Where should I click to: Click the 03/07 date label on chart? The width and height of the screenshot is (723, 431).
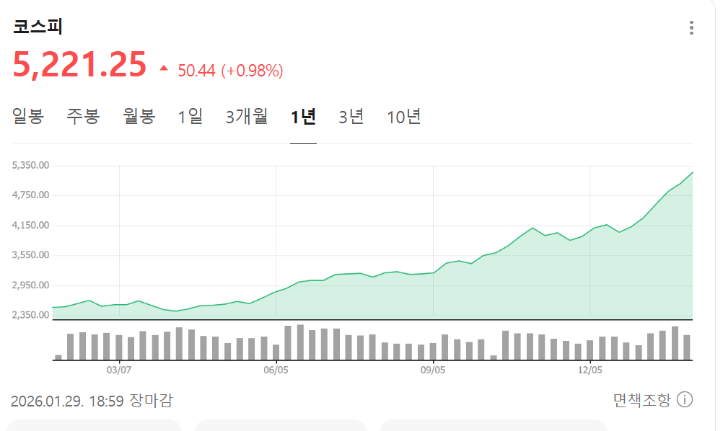coord(118,370)
